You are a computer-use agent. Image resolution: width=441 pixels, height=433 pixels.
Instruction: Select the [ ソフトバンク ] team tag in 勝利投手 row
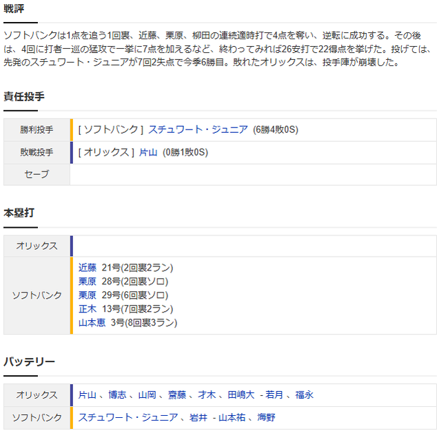coord(111,129)
